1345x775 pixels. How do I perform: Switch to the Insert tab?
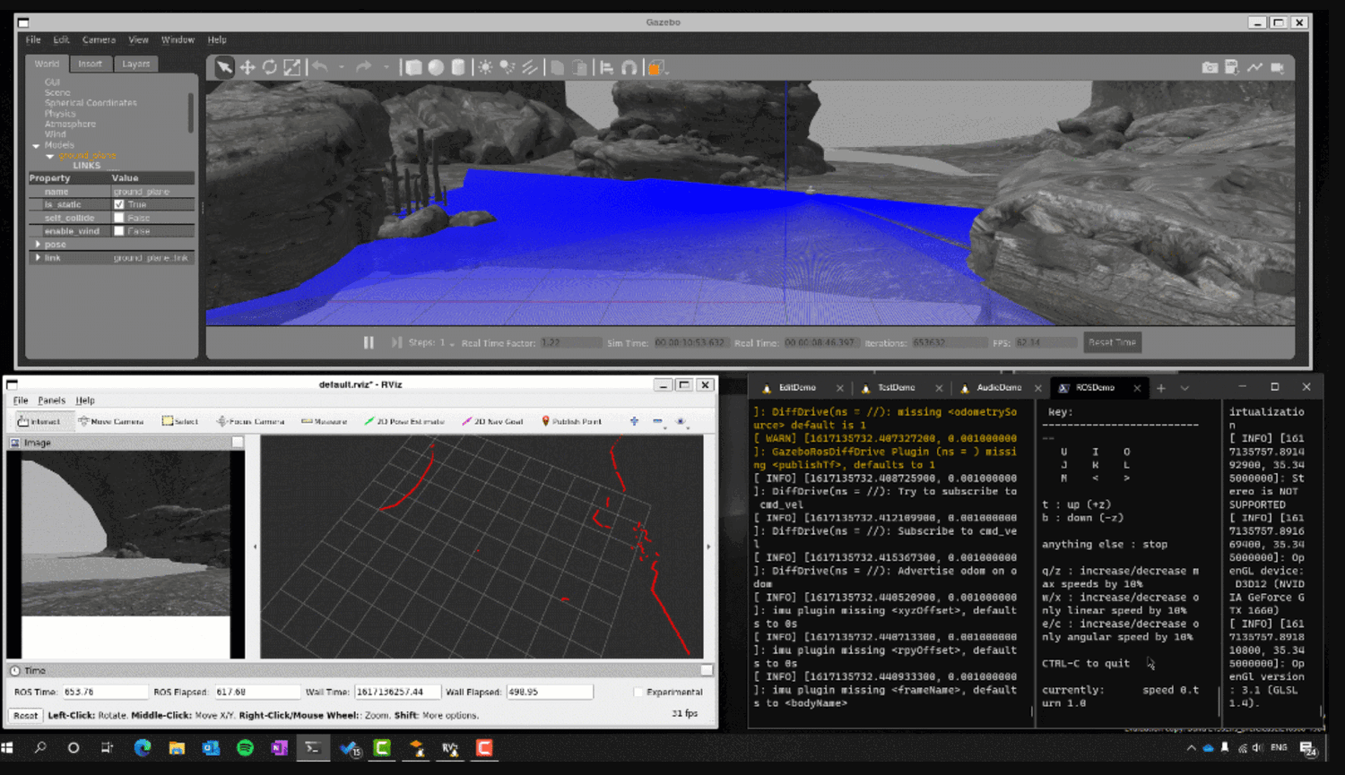[x=90, y=64]
